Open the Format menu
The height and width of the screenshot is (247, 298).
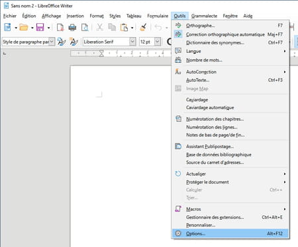coord(97,16)
